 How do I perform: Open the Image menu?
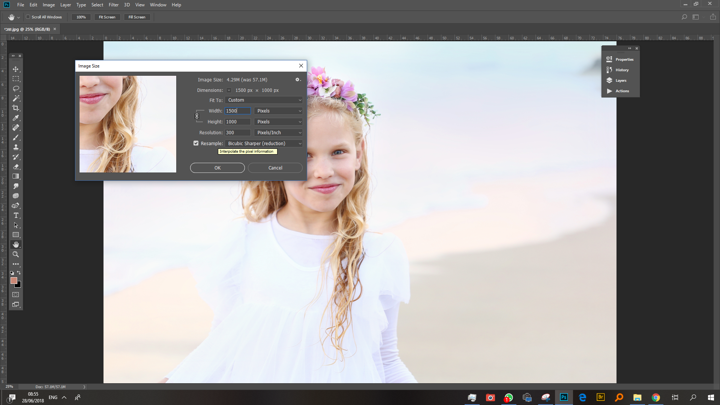click(49, 5)
